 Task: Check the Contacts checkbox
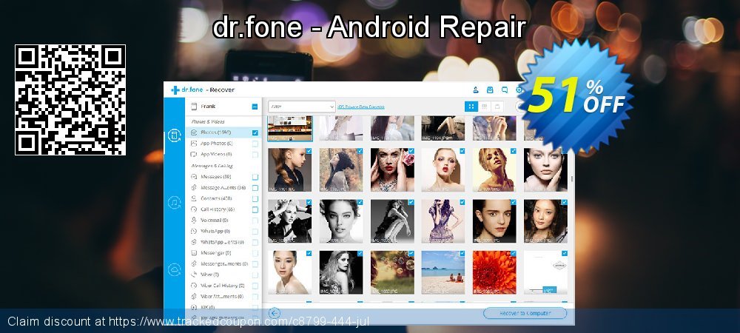click(x=255, y=198)
